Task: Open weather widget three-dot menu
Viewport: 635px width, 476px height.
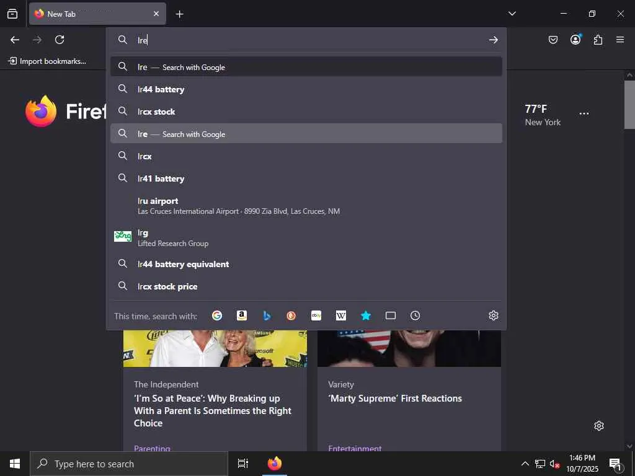Action: pyautogui.click(x=584, y=114)
